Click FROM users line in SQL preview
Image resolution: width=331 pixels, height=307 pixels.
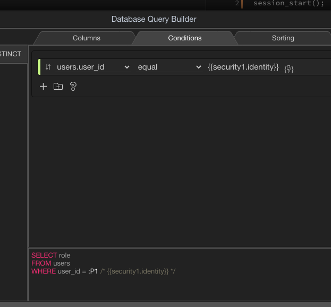pyautogui.click(x=50, y=263)
